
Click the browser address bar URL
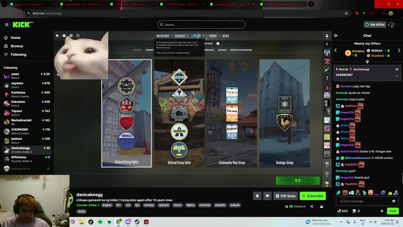point(47,13)
